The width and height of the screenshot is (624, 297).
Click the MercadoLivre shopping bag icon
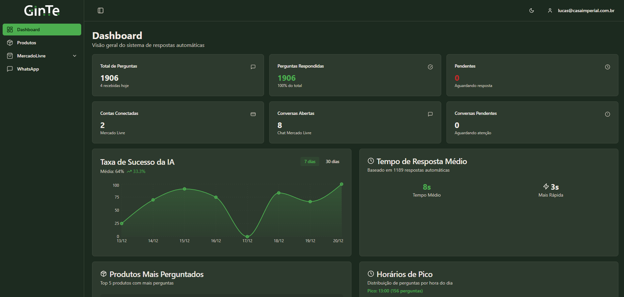tap(10, 56)
